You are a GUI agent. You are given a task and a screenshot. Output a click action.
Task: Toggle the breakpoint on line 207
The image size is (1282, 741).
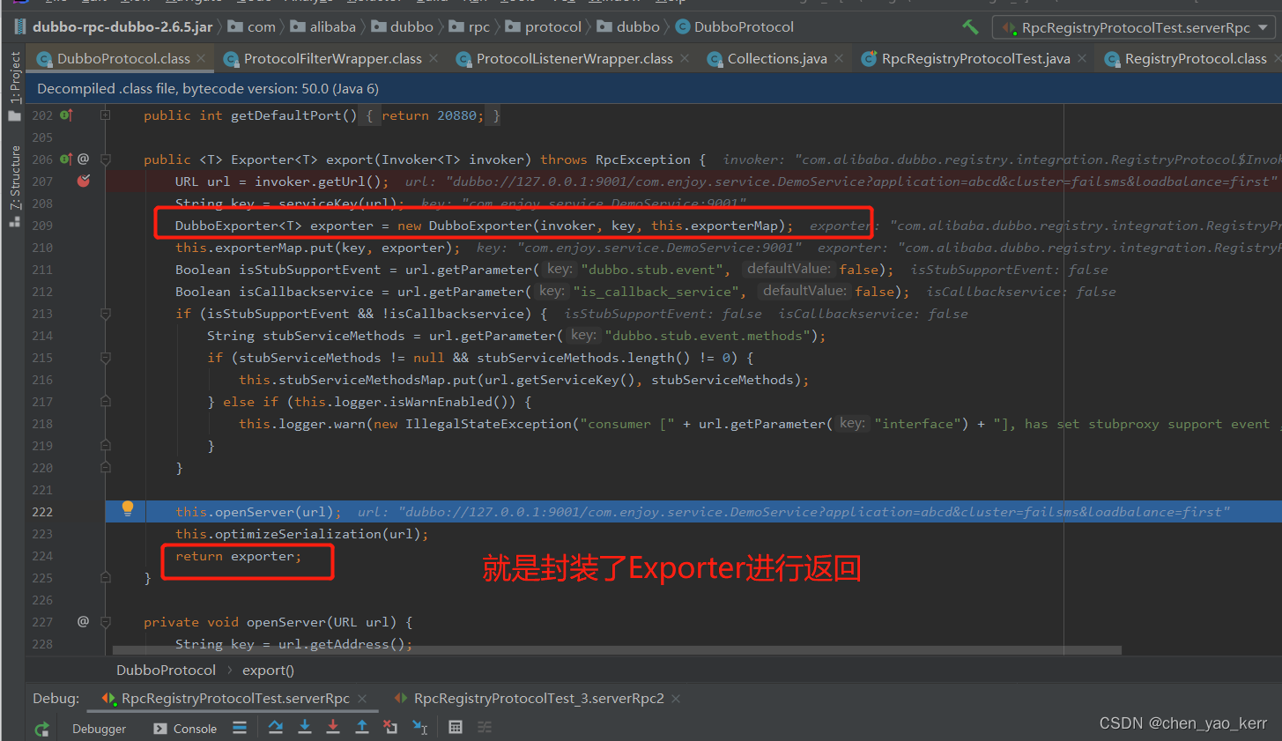[84, 182]
